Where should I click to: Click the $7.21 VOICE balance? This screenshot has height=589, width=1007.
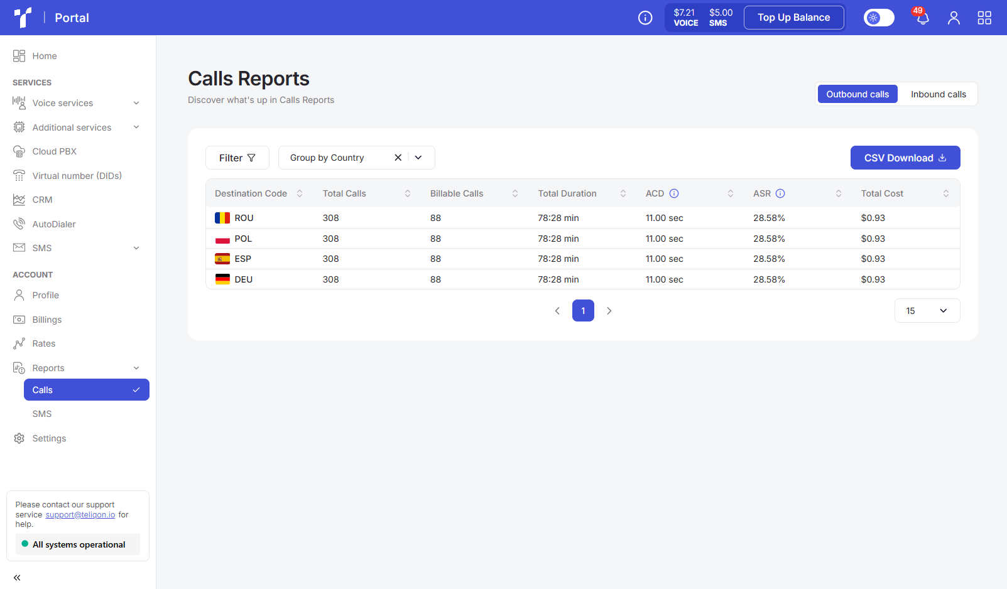pyautogui.click(x=685, y=18)
